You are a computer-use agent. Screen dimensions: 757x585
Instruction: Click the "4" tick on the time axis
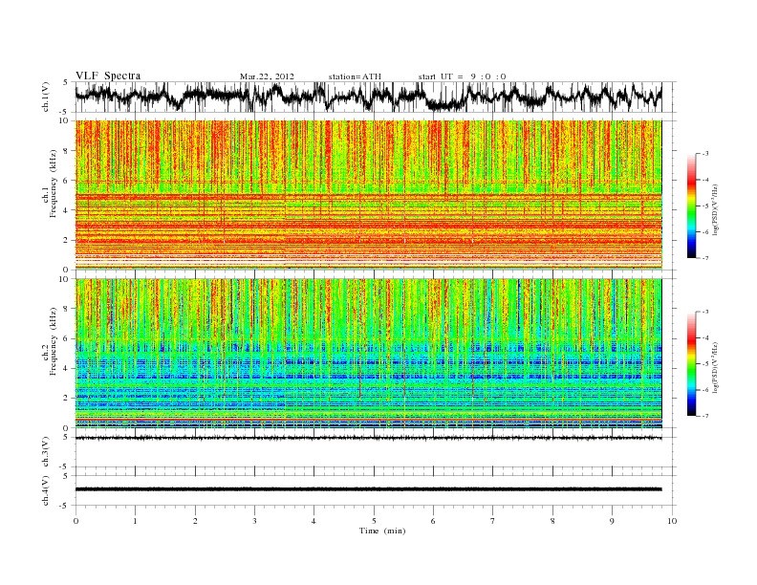pos(314,521)
